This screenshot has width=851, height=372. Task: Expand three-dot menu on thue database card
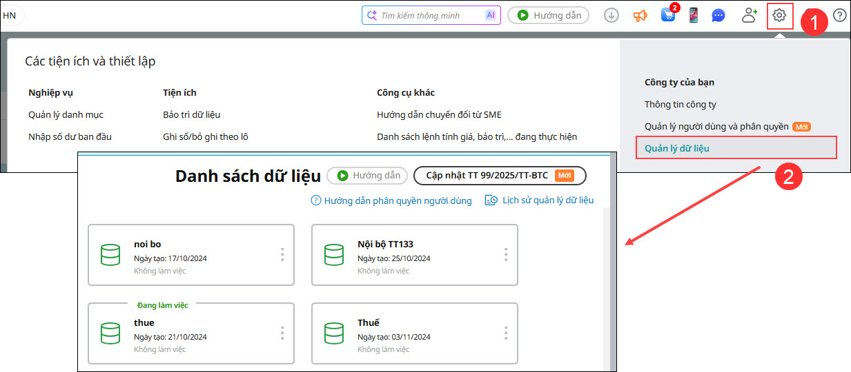pos(282,333)
